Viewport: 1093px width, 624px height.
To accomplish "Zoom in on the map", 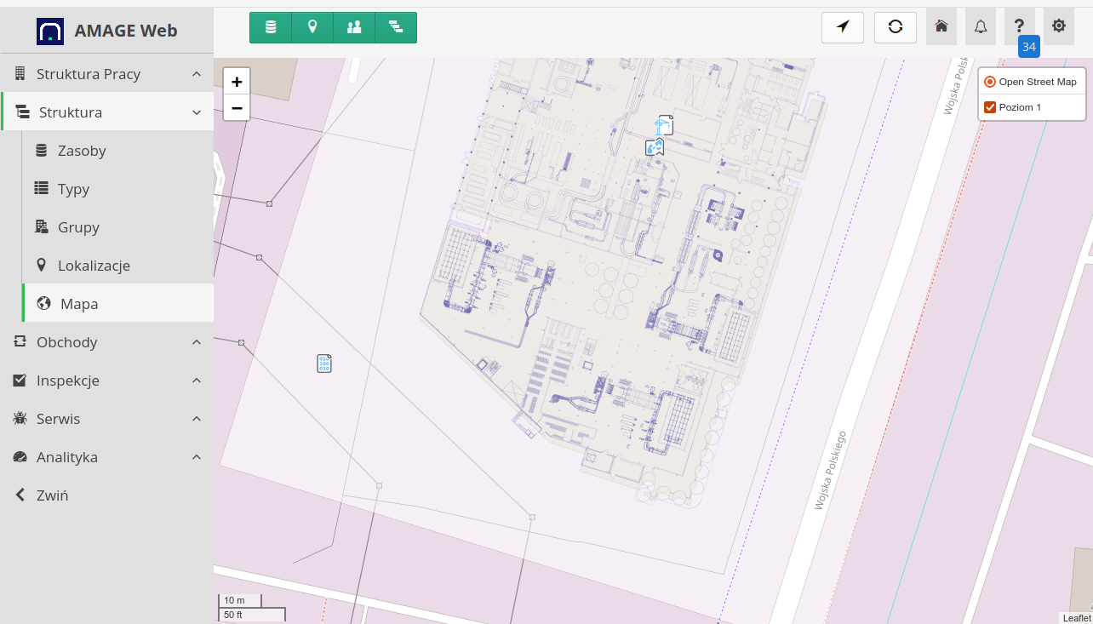I will pyautogui.click(x=237, y=82).
